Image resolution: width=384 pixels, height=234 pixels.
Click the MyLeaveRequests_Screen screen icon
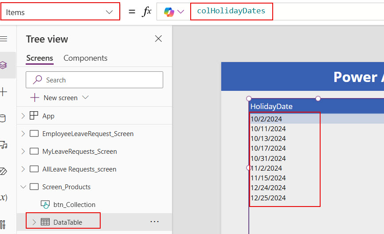tap(34, 151)
